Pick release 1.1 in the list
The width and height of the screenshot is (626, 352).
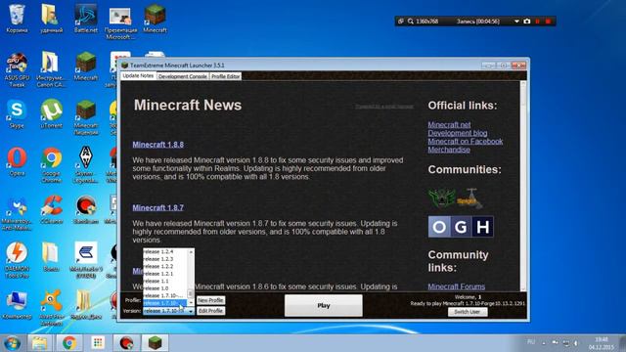pos(165,281)
